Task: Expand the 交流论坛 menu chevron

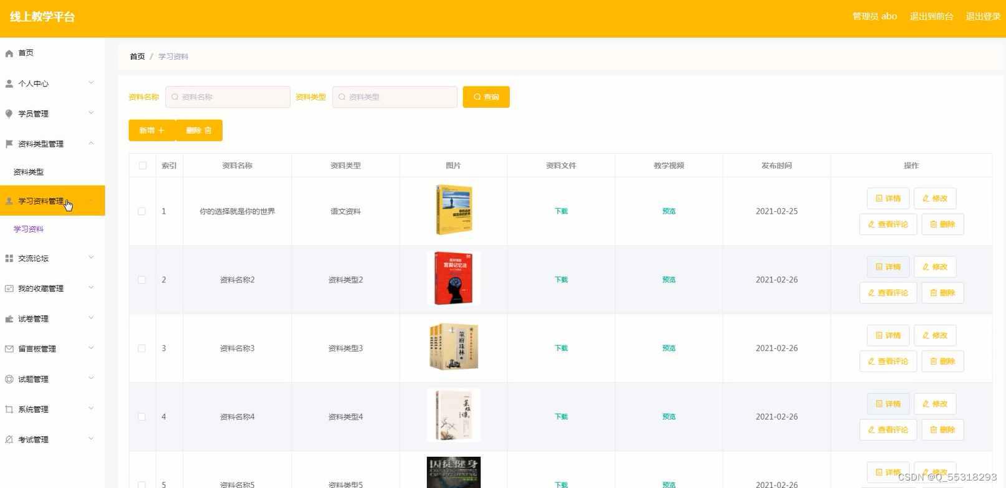Action: click(x=91, y=257)
